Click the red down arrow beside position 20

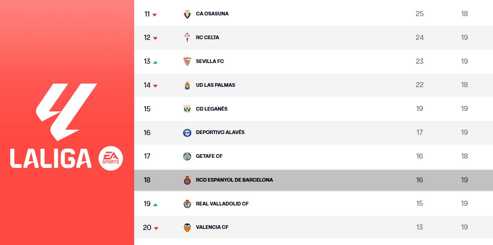click(x=156, y=229)
